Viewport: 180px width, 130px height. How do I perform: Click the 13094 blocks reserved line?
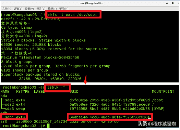[55, 49]
